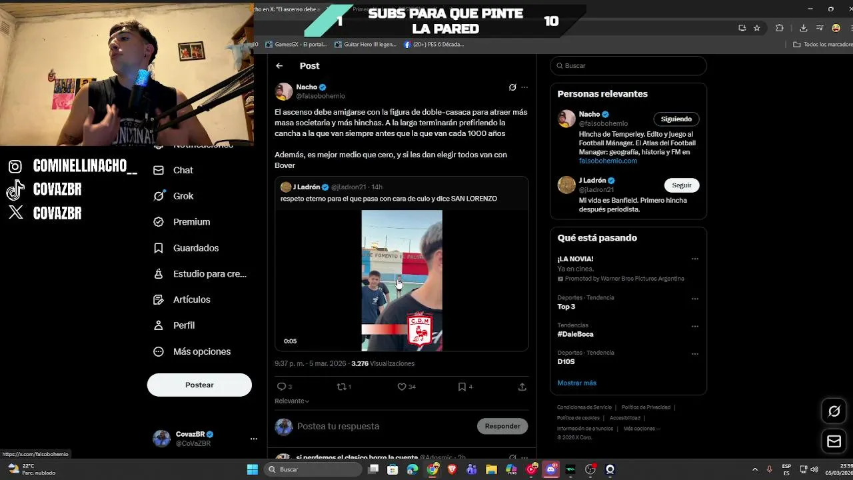Open options for ¡LA NOVIA! promoted trend
Screen dimensions: 853x480
pos(695,259)
